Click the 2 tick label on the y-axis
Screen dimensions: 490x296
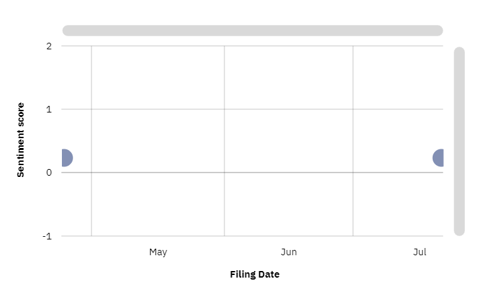tap(49, 46)
